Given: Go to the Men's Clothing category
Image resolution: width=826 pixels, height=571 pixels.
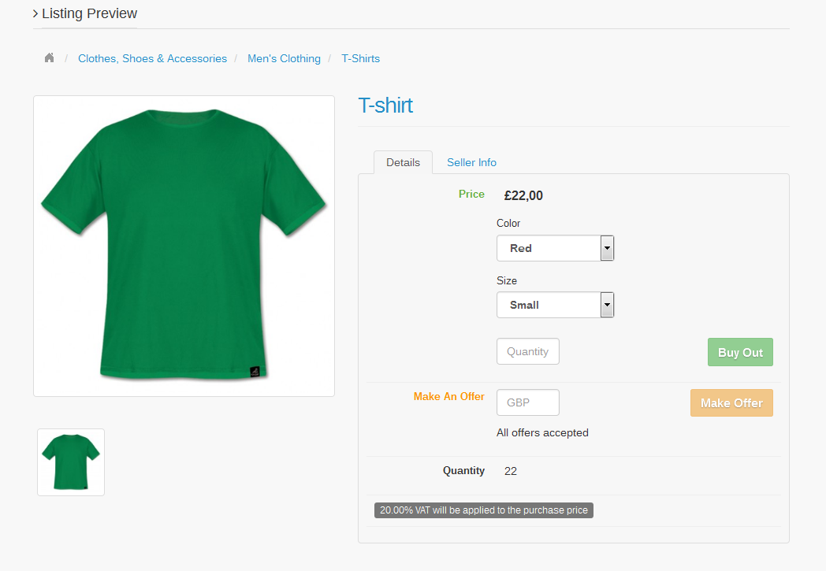Looking at the screenshot, I should (284, 58).
